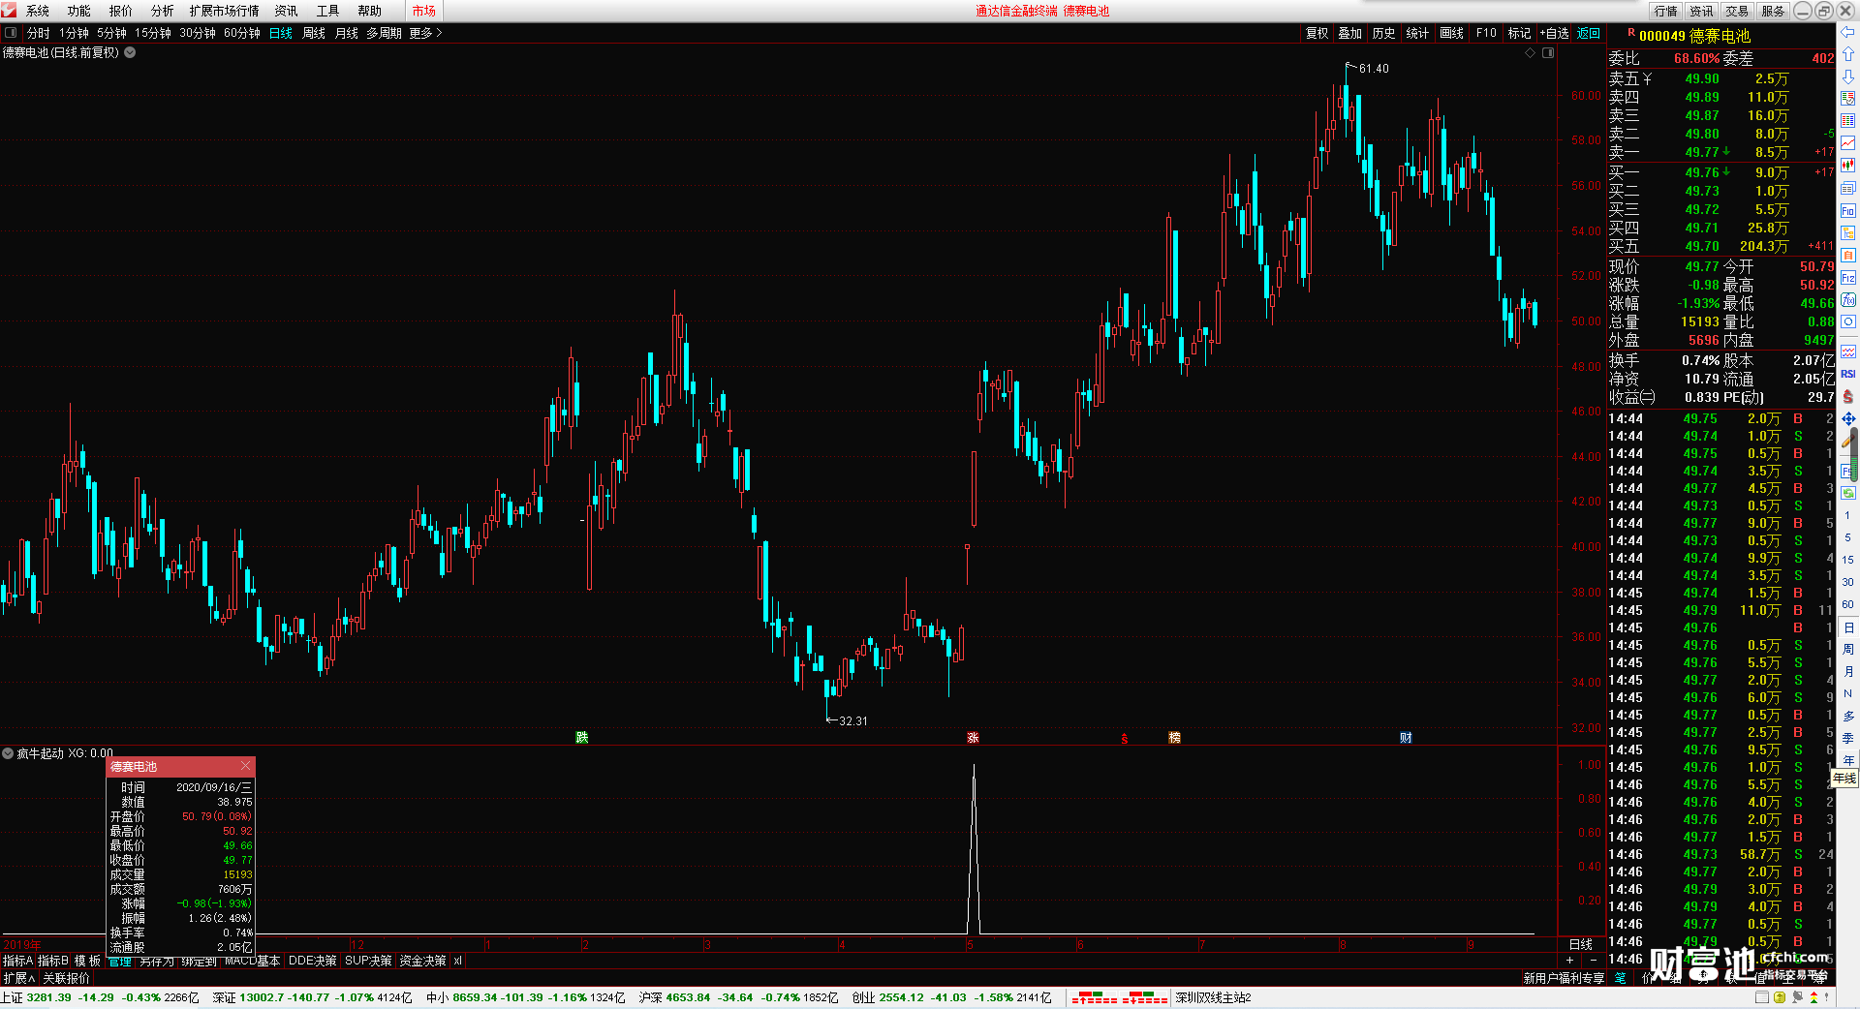The width and height of the screenshot is (1860, 1009).
Task: Expand the 扩展 panel
Action: click(x=18, y=978)
